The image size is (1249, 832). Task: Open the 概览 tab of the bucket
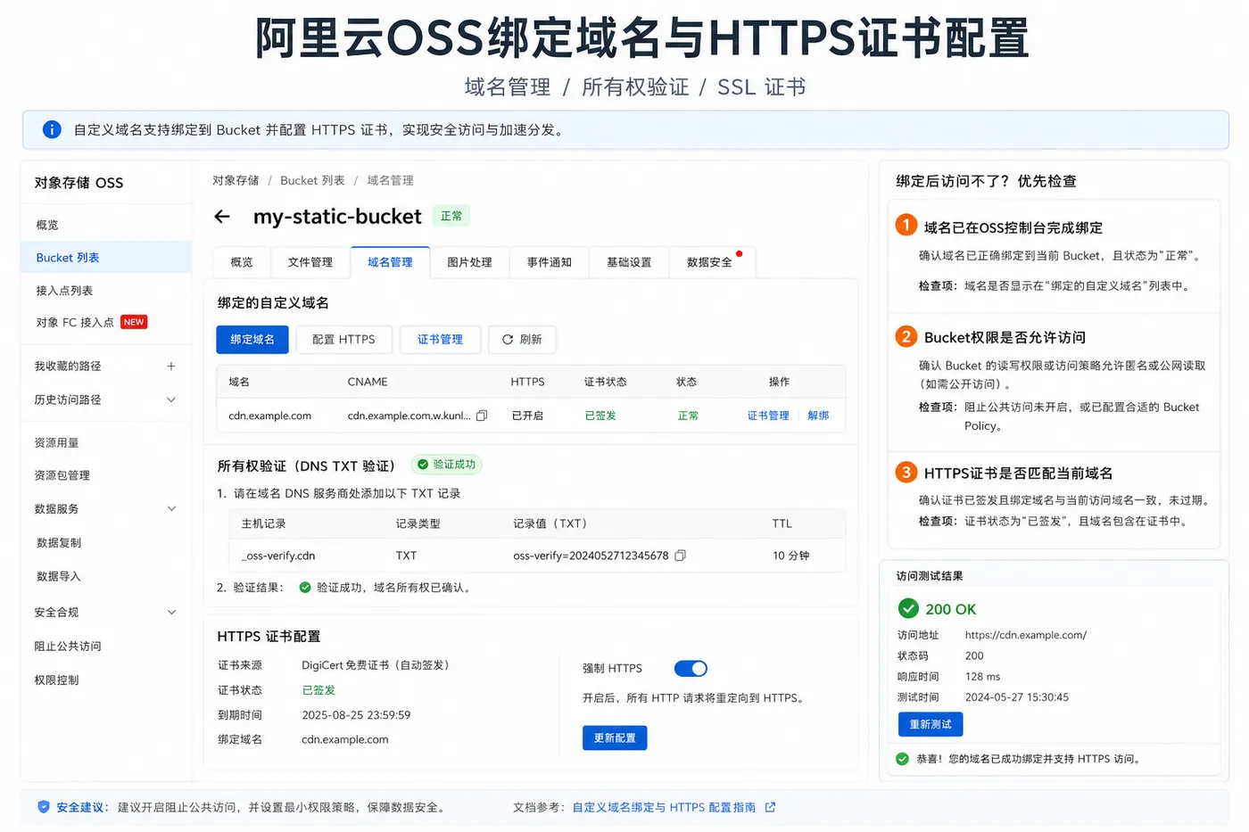[242, 262]
